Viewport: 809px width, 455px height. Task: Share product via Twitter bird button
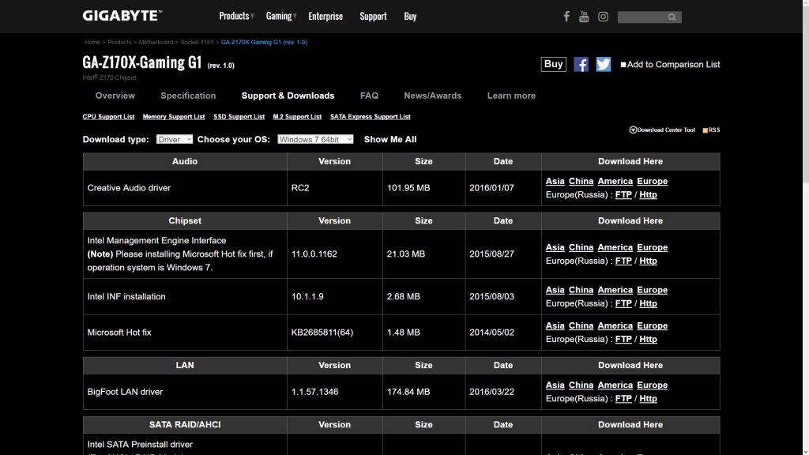pyautogui.click(x=603, y=65)
